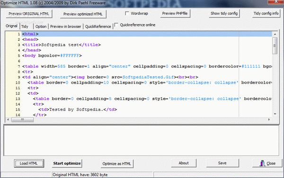
Task: Click the vertical scrollbar up arrow
Action: coord(275,34)
